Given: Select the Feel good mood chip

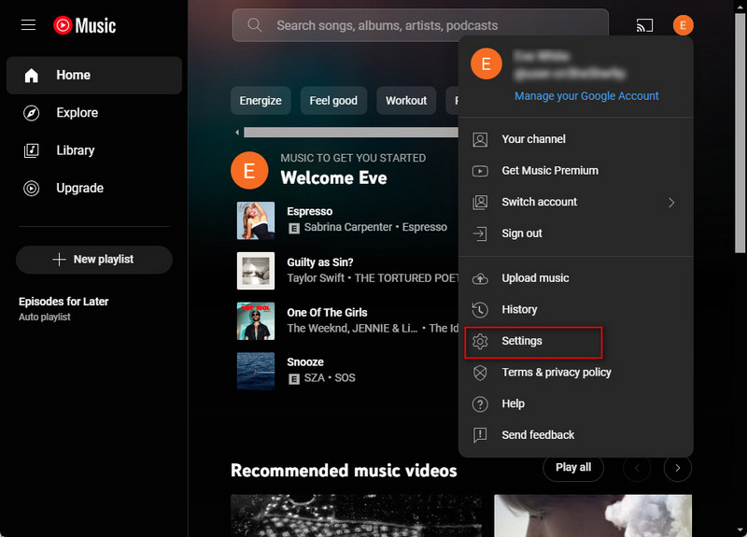Looking at the screenshot, I should click(x=333, y=101).
